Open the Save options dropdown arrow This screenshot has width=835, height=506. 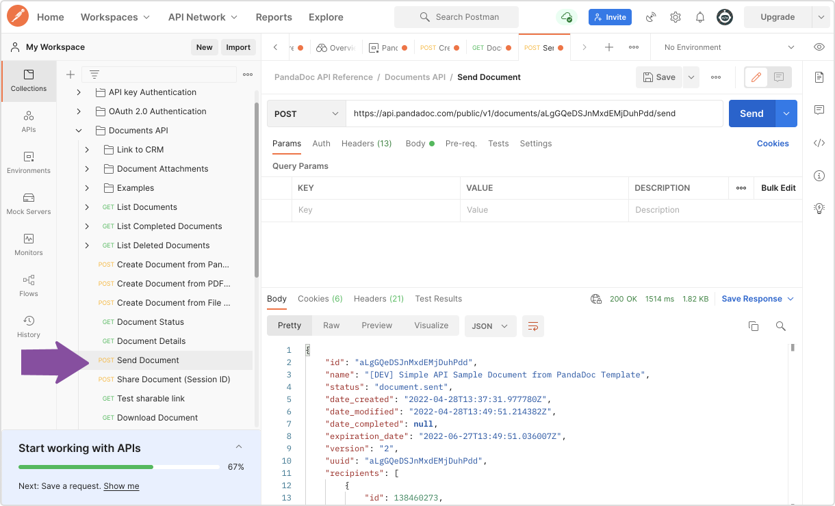coord(691,77)
